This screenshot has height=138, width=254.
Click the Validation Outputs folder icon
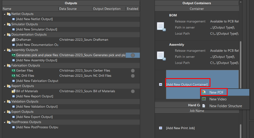click(x=9, y=102)
